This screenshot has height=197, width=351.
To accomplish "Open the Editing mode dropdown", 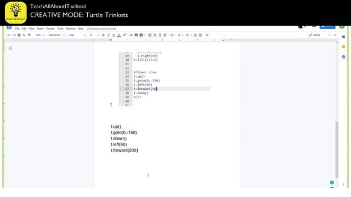I will [x=319, y=35].
